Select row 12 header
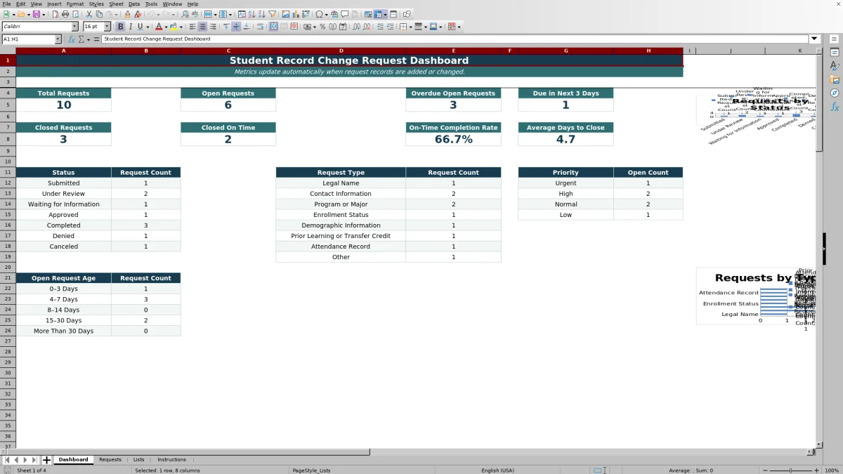Screen dimensions: 843x474 tap(8, 183)
